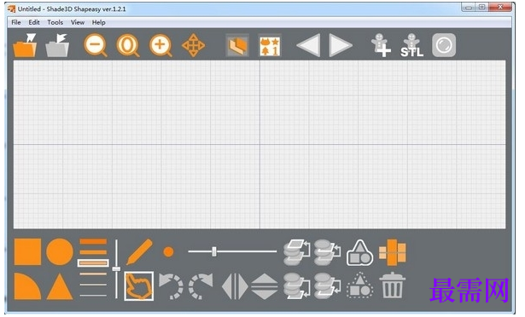Click the bottom-right layer stack icon
The width and height of the screenshot is (525, 317).
point(328,286)
